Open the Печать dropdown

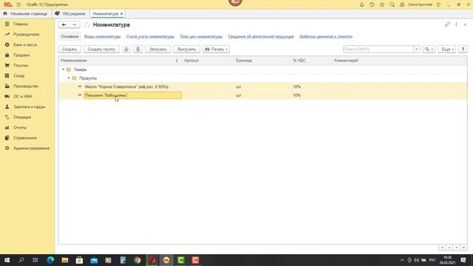point(217,50)
